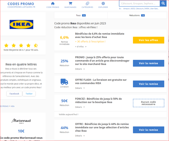This screenshot has width=169, height=141.
Task: Expand '+ d'infos' on the 6,6% offer
Action: 81,47
